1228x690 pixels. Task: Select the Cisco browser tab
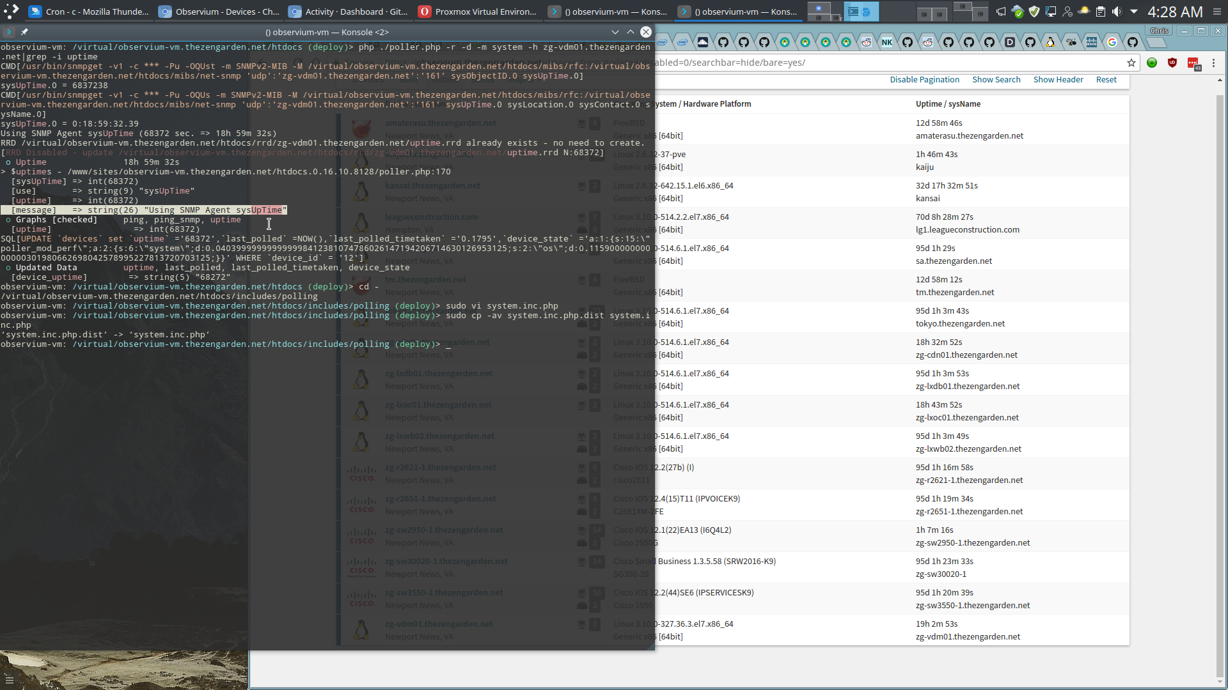click(x=1092, y=42)
